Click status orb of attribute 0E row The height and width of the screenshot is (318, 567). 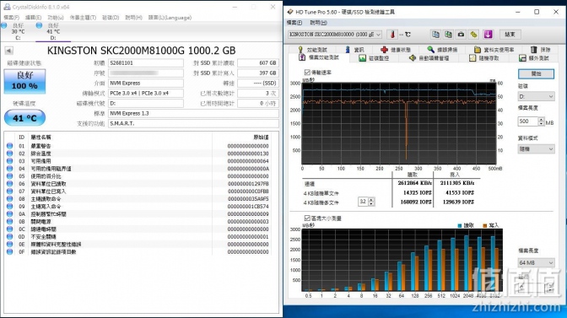coord(10,245)
